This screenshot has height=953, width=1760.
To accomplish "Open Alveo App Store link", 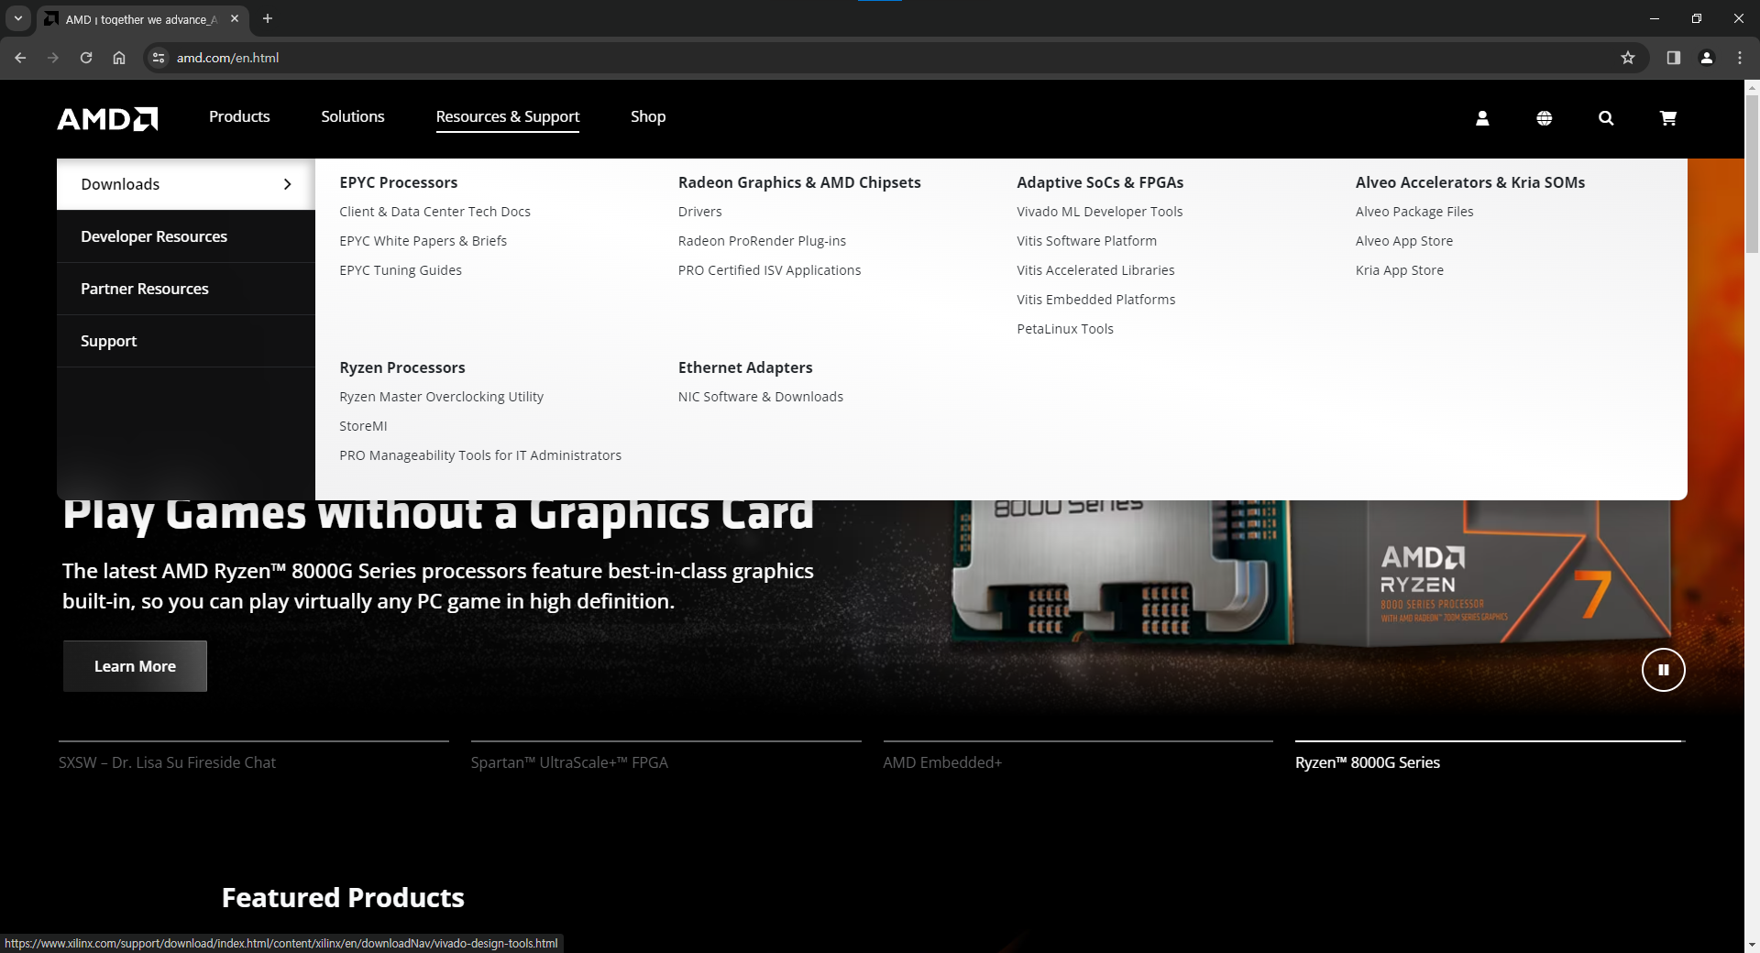I will pyautogui.click(x=1404, y=241).
